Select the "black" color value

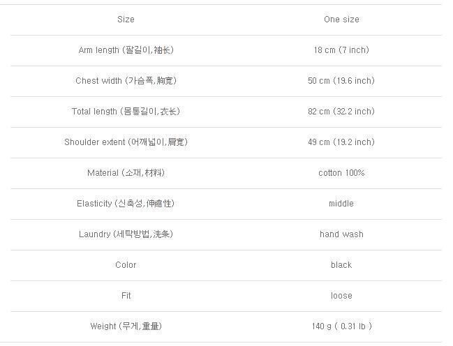(x=341, y=265)
